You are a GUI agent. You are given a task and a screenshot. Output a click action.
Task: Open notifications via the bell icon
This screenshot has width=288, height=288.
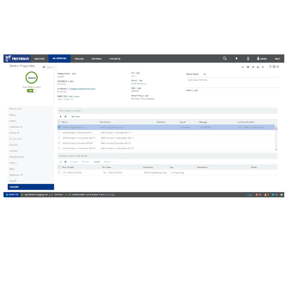[x=236, y=58]
